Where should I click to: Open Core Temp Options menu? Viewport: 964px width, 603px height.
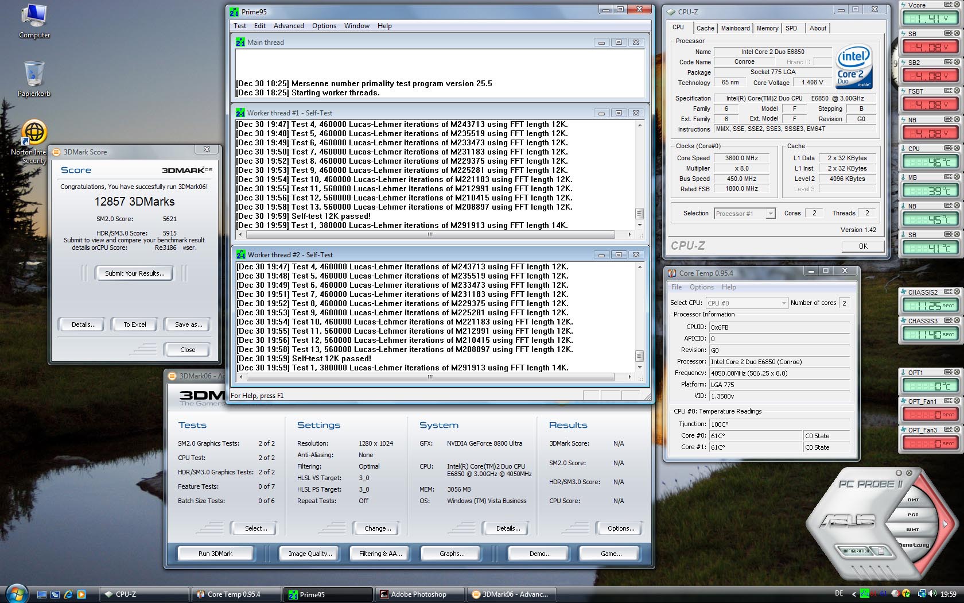click(702, 287)
